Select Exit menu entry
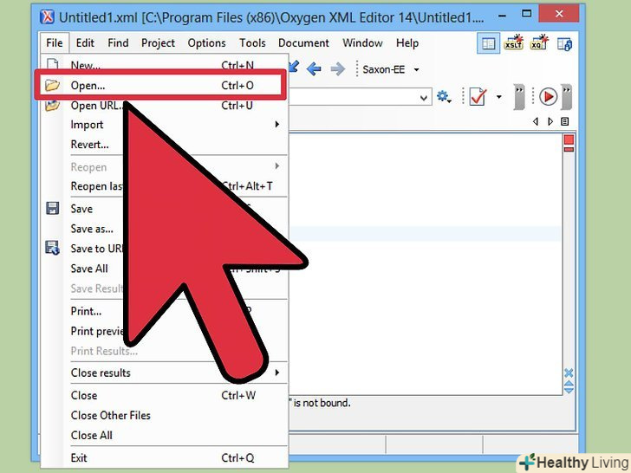Screen dimensions: 631x473 point(164,458)
